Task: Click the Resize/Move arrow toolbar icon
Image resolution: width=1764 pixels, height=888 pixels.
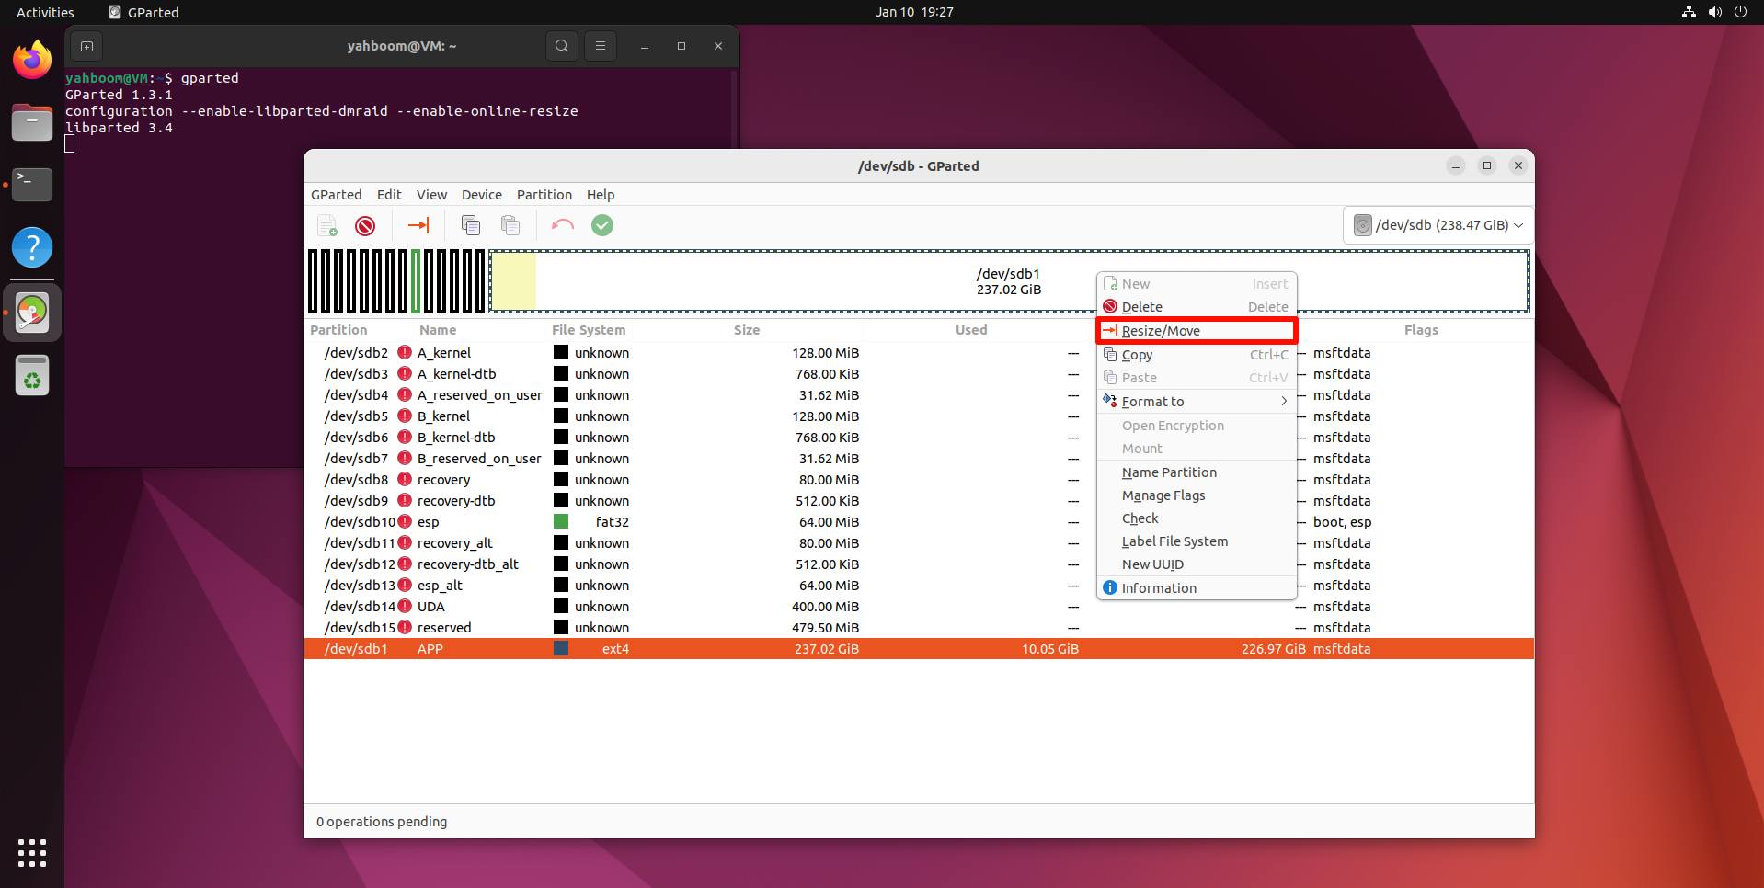Action: 418,226
